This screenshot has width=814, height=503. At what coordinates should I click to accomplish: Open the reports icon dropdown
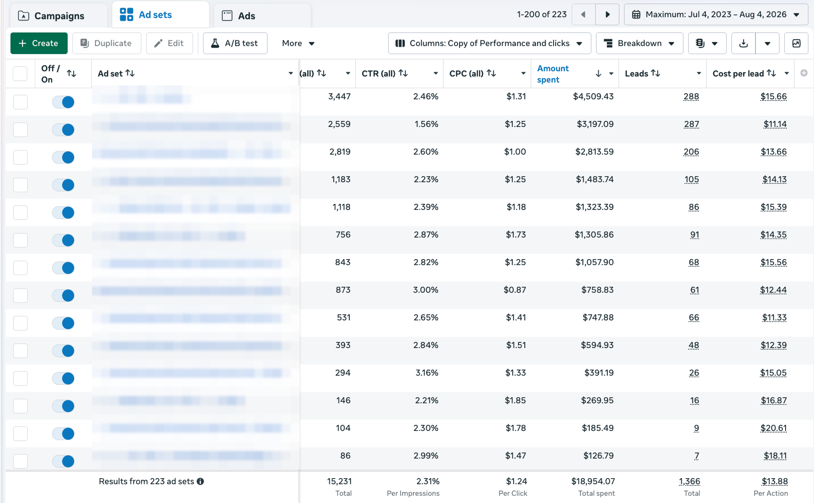point(707,43)
